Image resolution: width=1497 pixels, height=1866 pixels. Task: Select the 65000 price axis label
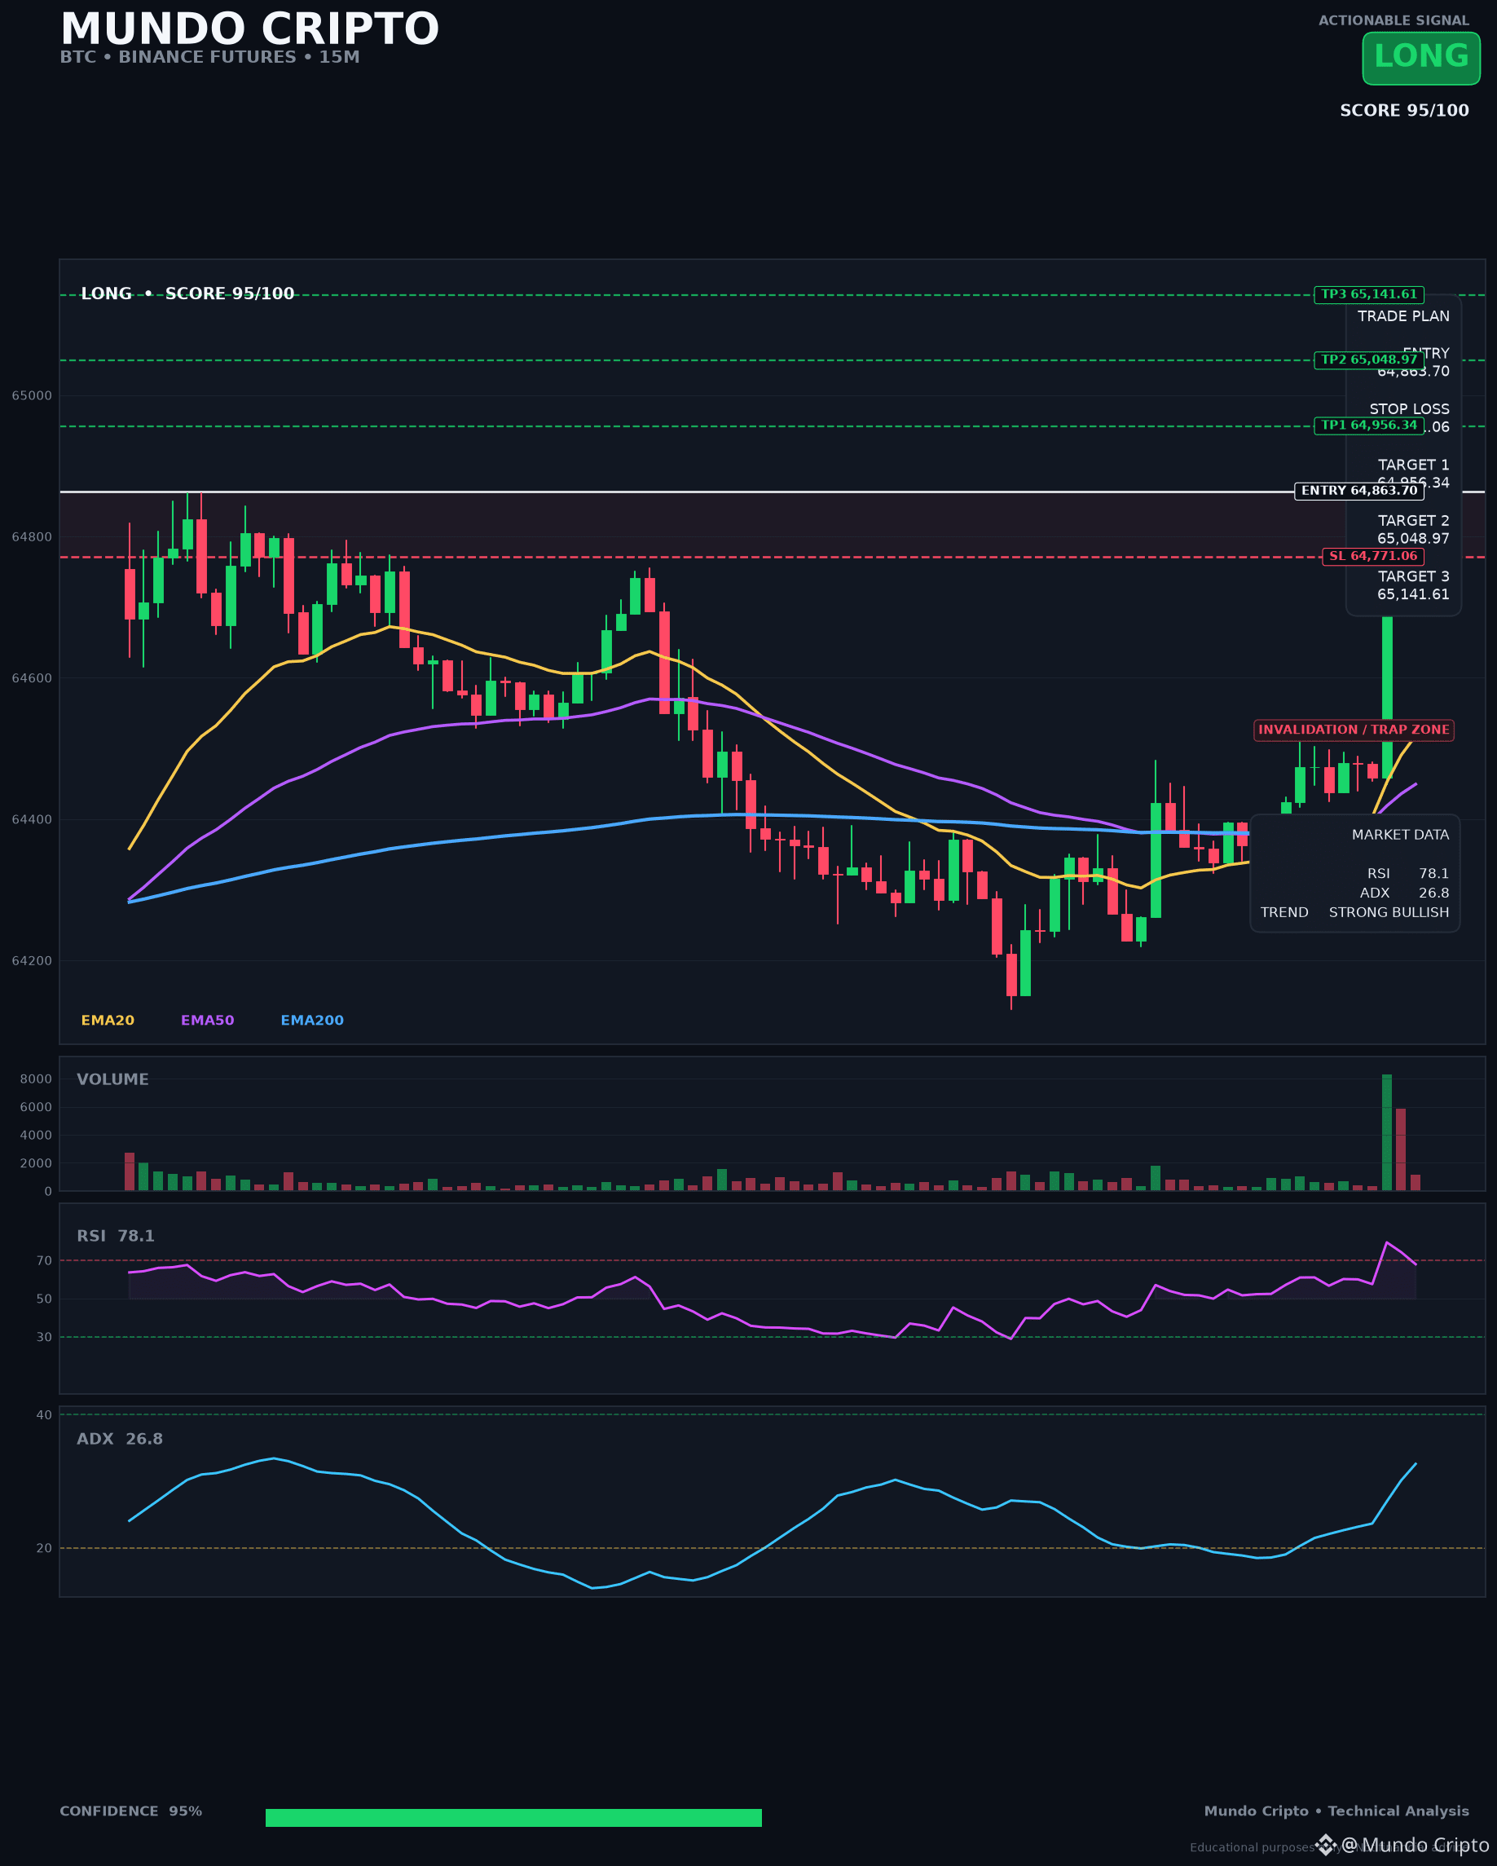pos(31,395)
